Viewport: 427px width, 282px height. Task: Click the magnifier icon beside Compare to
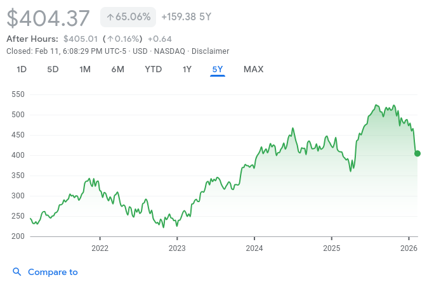point(17,272)
